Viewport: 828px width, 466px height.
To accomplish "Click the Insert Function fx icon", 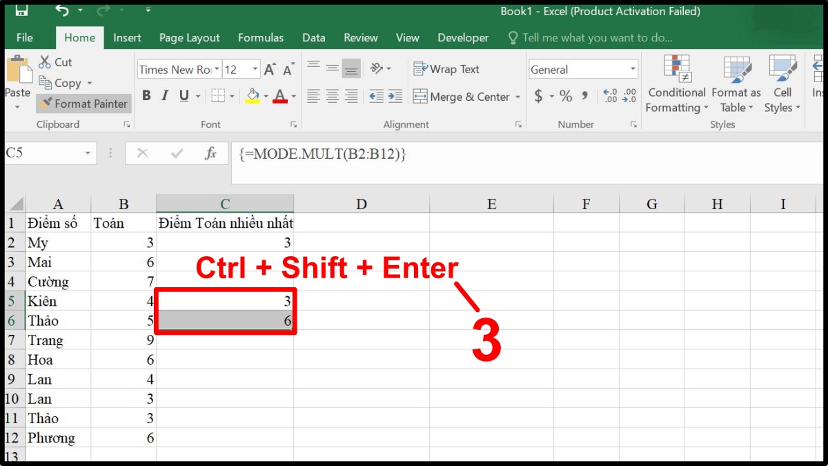I will pos(210,153).
